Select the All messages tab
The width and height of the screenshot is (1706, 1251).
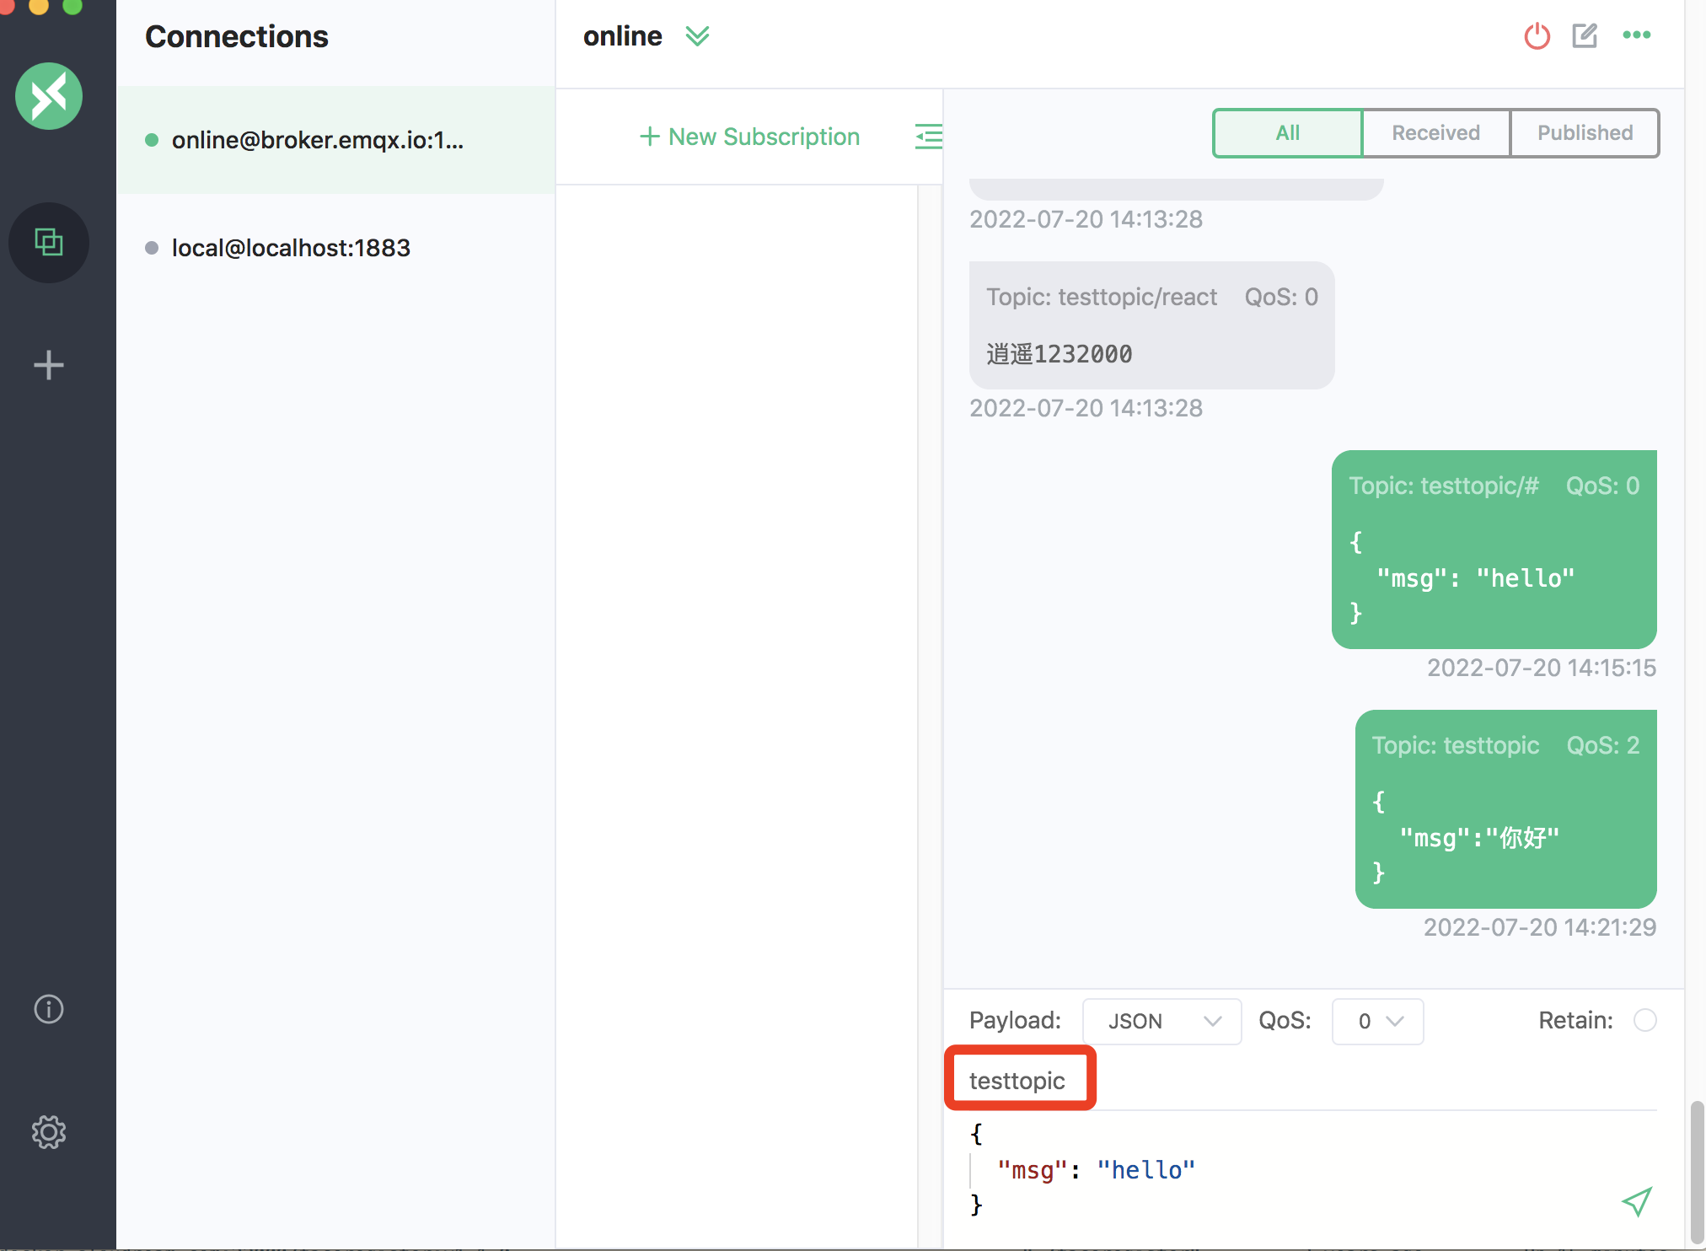[x=1287, y=133]
